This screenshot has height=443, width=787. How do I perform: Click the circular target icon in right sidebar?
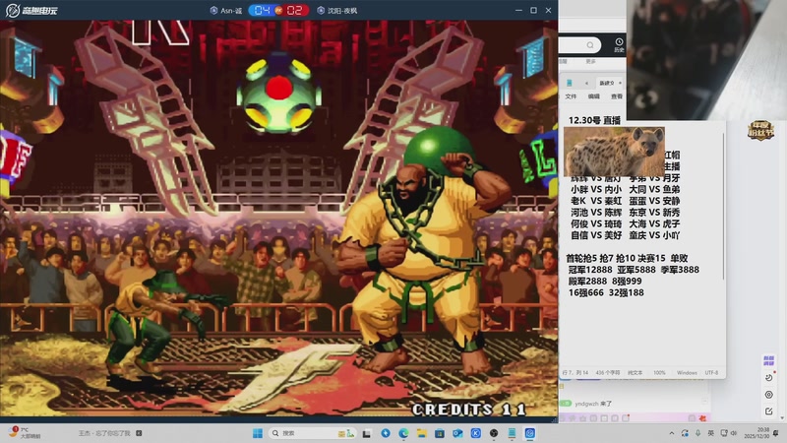click(768, 395)
